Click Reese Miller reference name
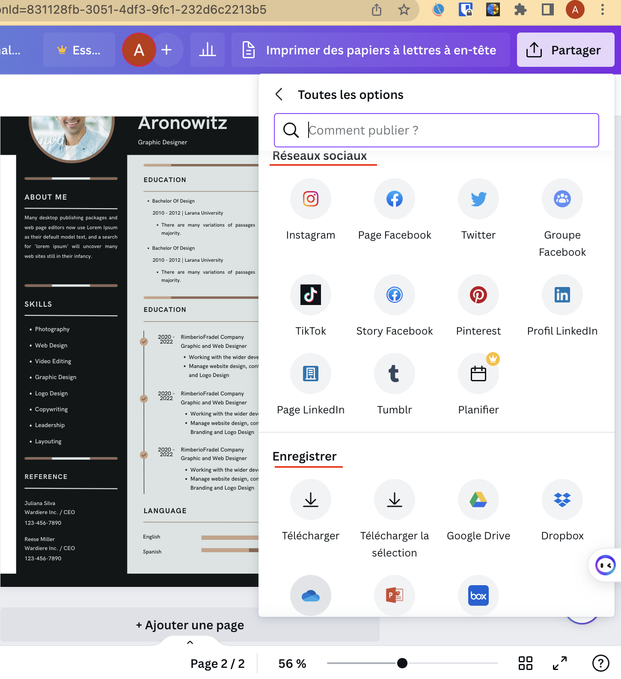621x679 pixels. point(39,539)
